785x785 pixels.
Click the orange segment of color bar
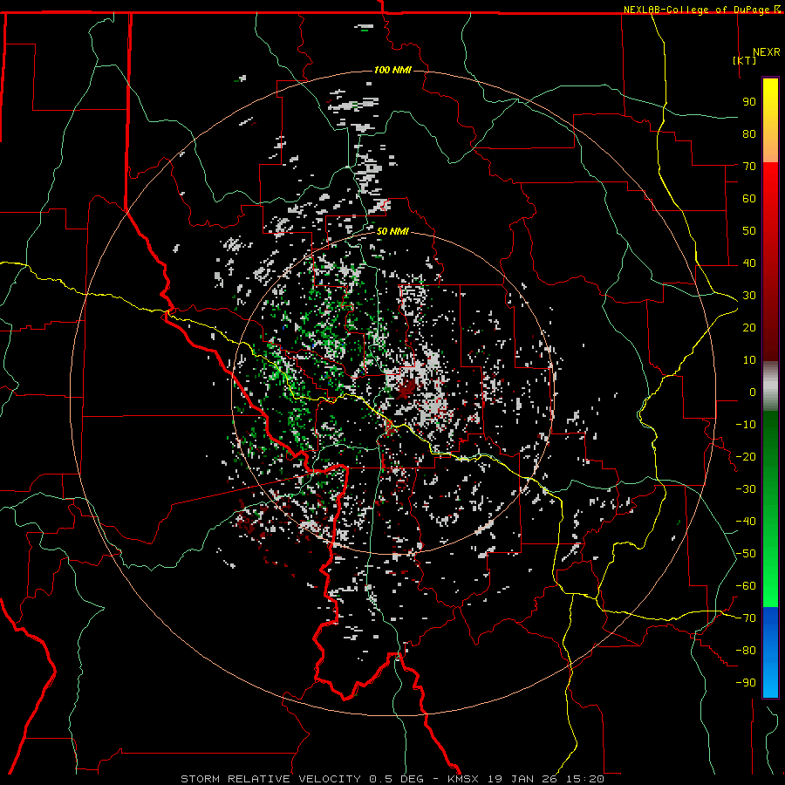(770, 149)
